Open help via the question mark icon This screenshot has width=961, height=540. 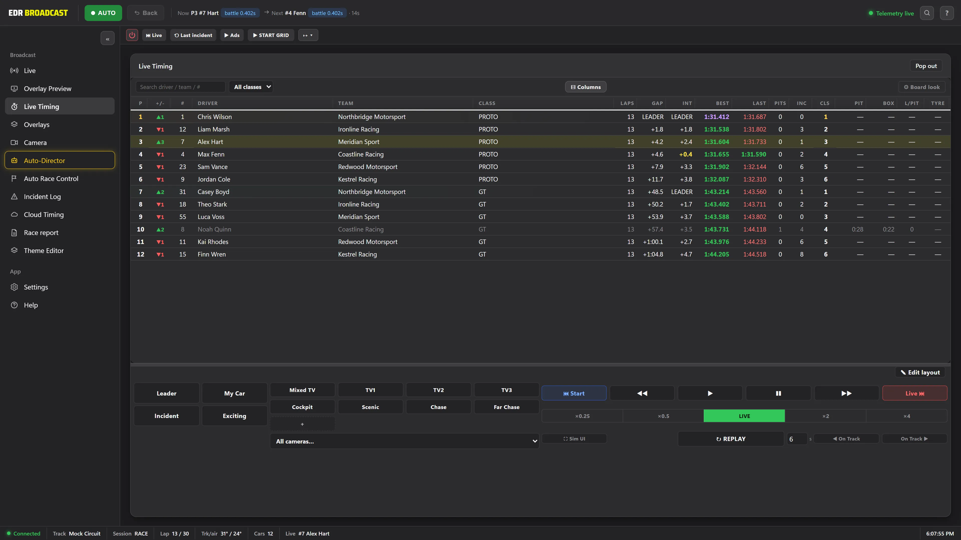947,13
